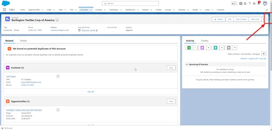The height and width of the screenshot is (131, 272).
Task: Collapse the Upcoming & Overdue section
Action: pos(187,64)
